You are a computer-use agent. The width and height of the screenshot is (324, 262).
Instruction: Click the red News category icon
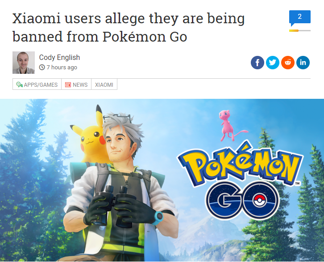68,85
